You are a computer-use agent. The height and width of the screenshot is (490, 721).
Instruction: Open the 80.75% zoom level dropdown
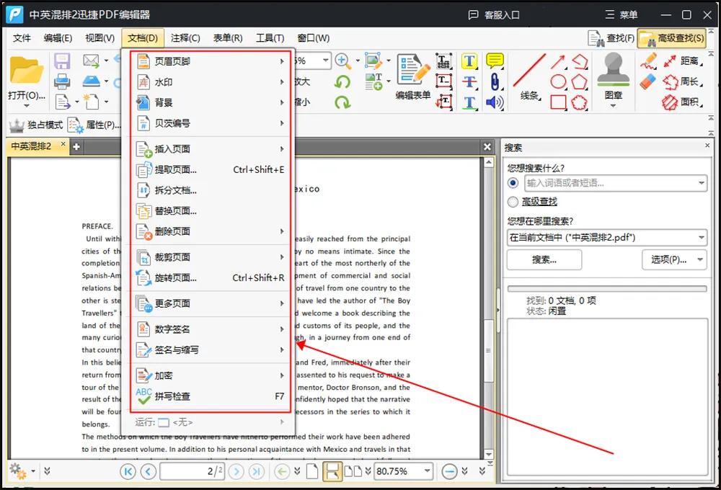pos(427,471)
